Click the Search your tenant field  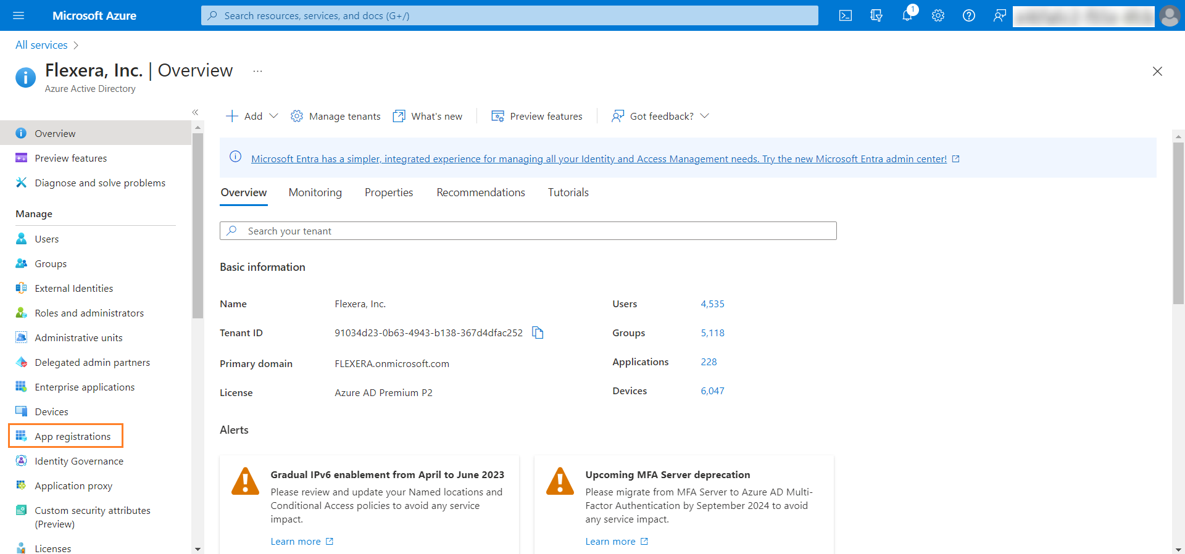pos(528,231)
